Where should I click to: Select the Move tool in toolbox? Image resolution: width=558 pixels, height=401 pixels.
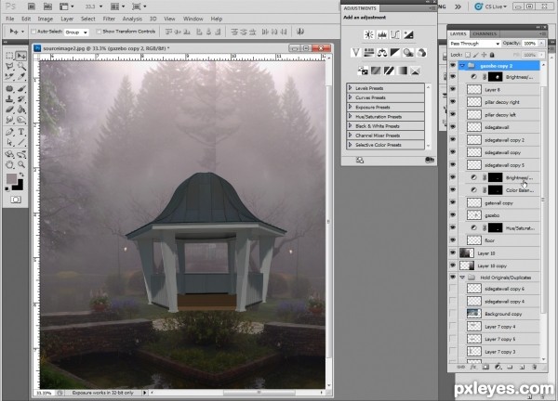21,56
